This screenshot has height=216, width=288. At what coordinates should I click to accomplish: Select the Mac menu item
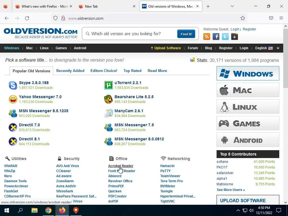[29, 48]
